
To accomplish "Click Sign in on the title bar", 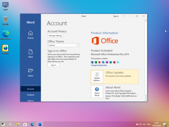I will coord(116,16).
